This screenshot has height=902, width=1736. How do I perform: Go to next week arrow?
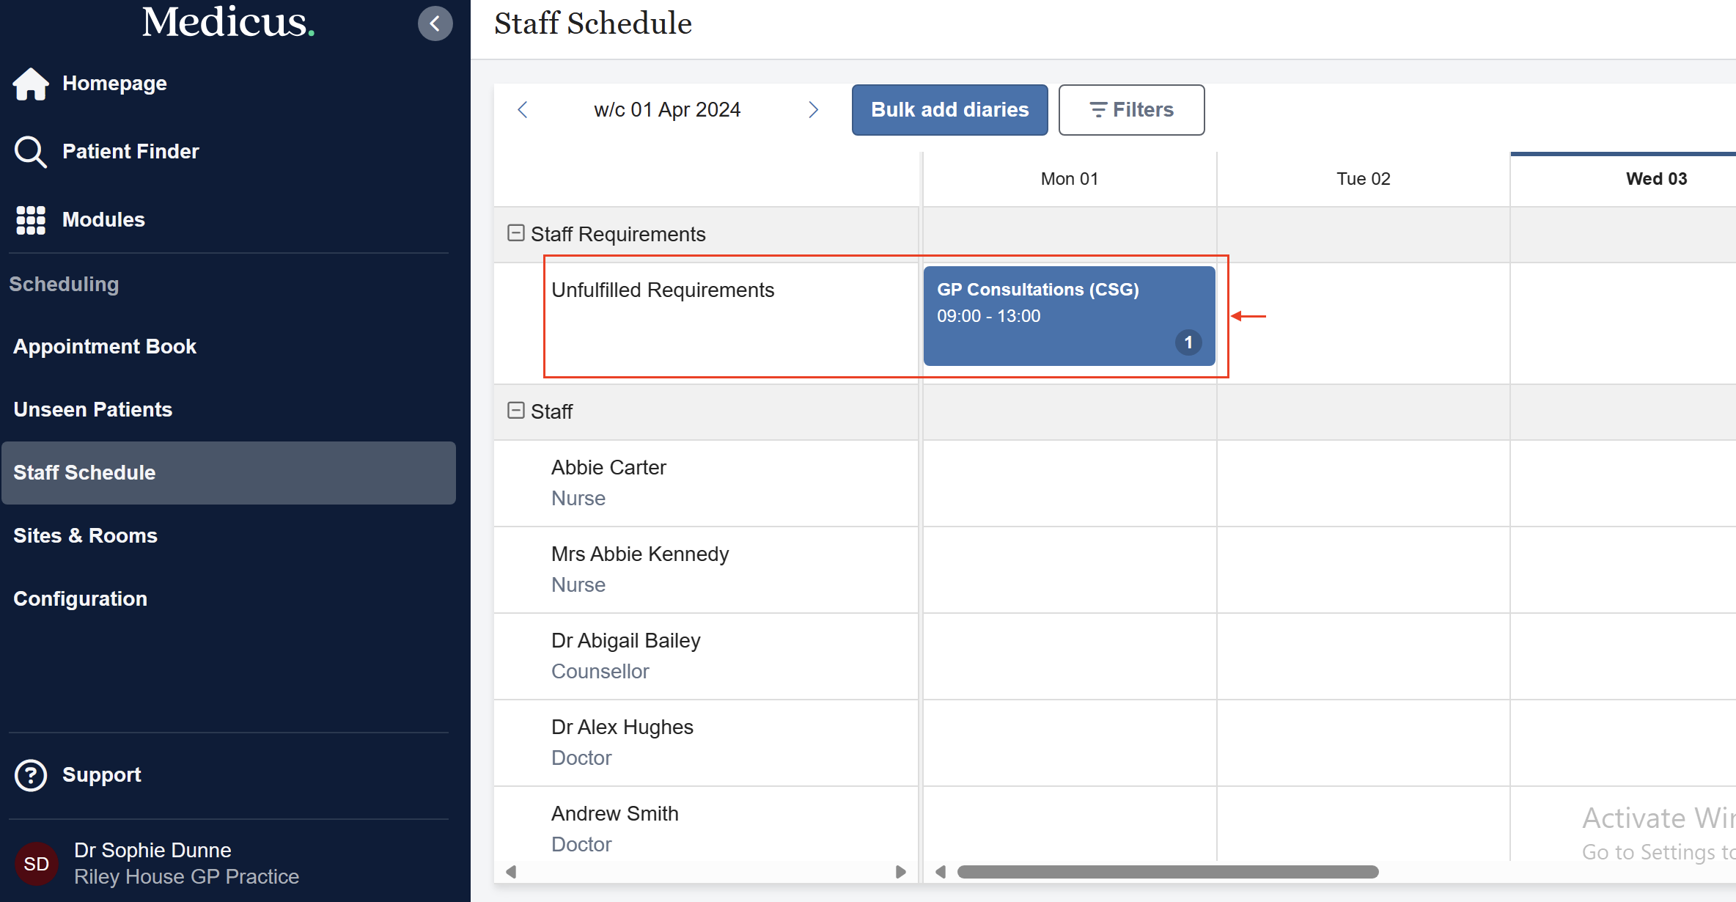[x=813, y=110]
